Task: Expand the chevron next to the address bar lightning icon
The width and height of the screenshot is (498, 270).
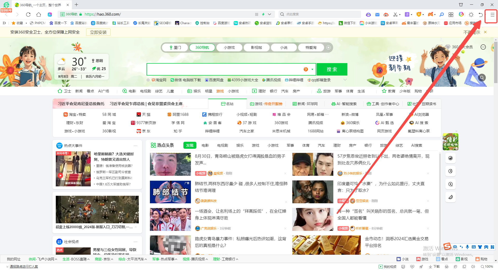Action: tap(269, 14)
